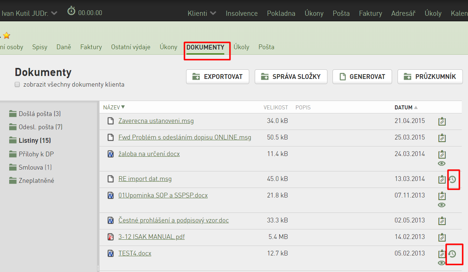Toggle eye preview icon for žaloba na určení.docx
This screenshot has height=272, width=468.
tap(442, 163)
